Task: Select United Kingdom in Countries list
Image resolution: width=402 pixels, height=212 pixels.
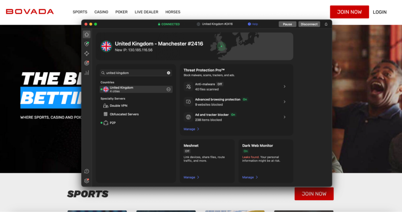Action: 136,89
